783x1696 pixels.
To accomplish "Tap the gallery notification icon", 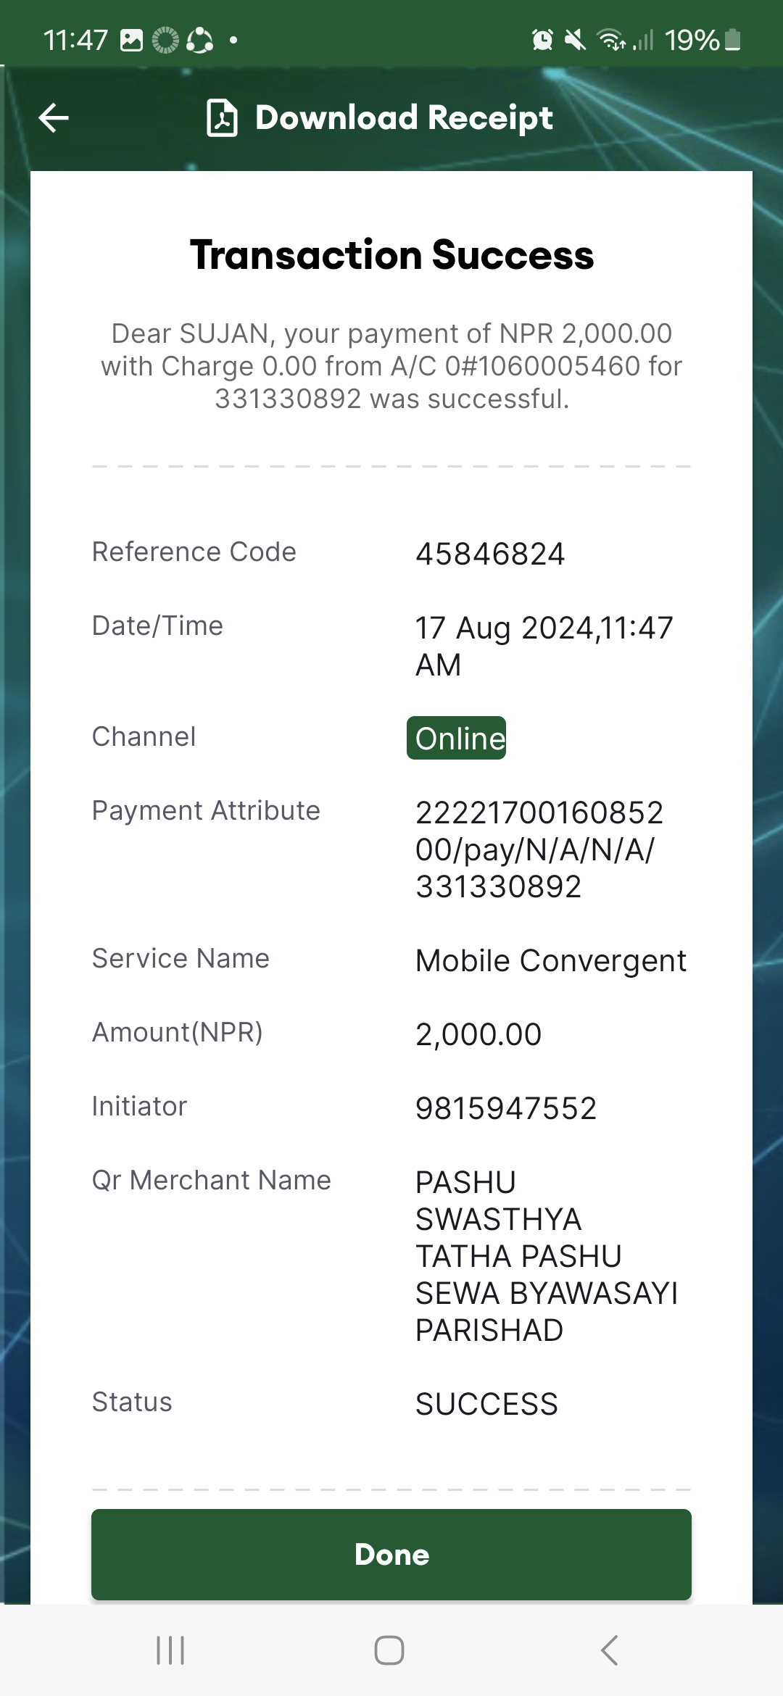I will [x=131, y=41].
